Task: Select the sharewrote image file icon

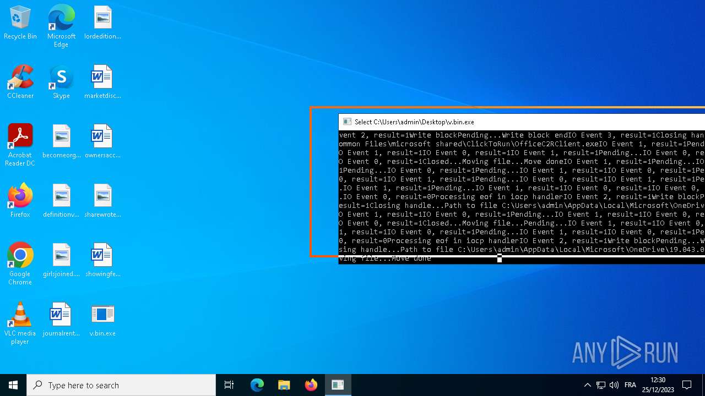Action: [102, 202]
